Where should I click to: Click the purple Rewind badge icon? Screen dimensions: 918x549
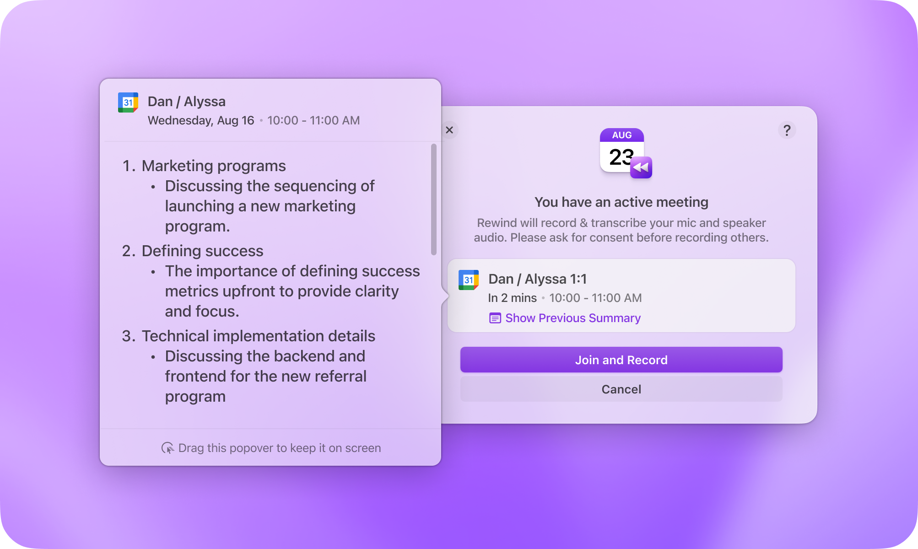coord(641,168)
